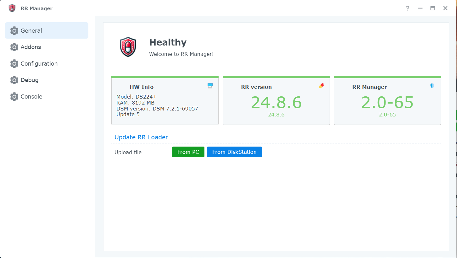Click the DSM version: DSM 7.2.1-69057 line
The image size is (457, 258).
157,109
